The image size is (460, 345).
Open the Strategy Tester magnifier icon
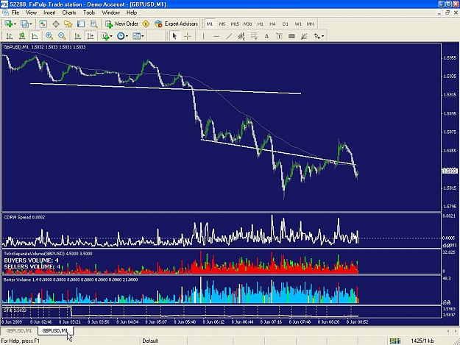click(93, 24)
